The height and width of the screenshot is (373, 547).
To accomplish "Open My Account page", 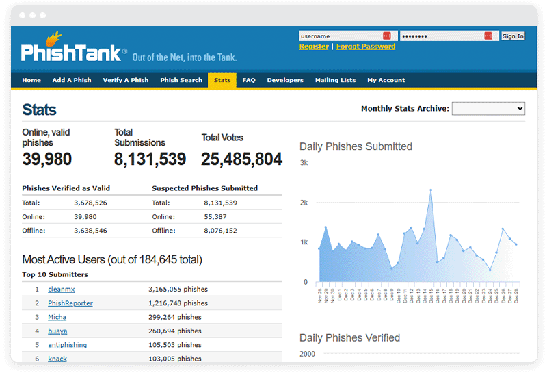I will [x=386, y=80].
